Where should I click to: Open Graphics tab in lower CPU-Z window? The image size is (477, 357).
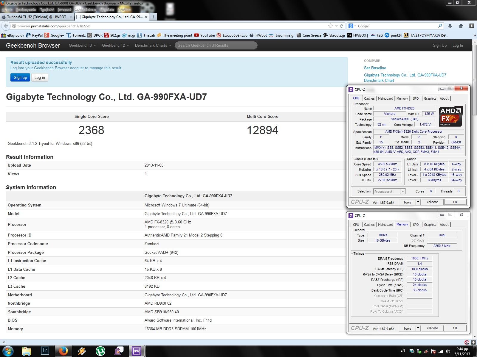click(x=430, y=225)
